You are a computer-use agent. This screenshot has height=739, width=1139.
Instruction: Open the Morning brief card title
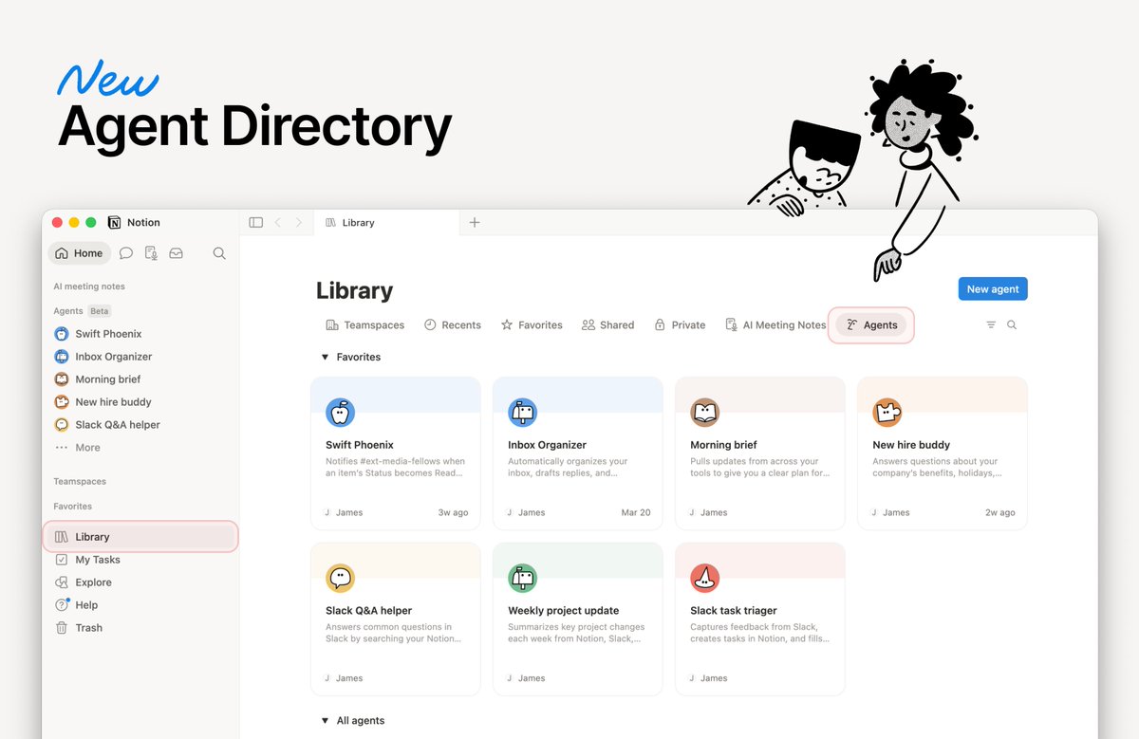[724, 445]
